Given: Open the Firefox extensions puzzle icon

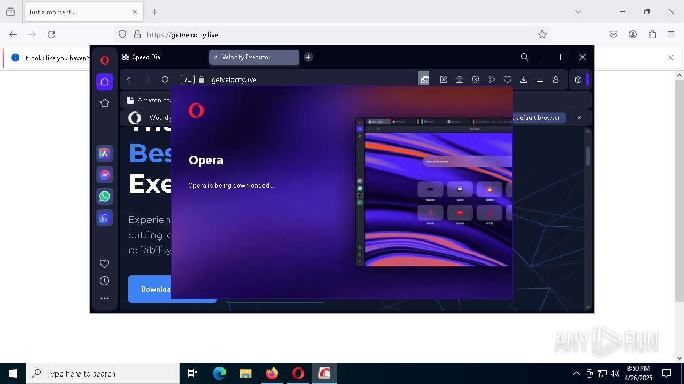Looking at the screenshot, I should tap(652, 35).
